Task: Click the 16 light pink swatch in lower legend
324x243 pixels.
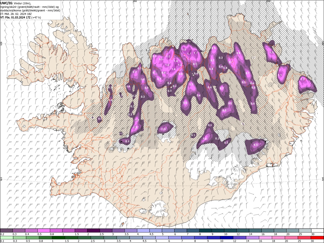Action: pos(265,238)
